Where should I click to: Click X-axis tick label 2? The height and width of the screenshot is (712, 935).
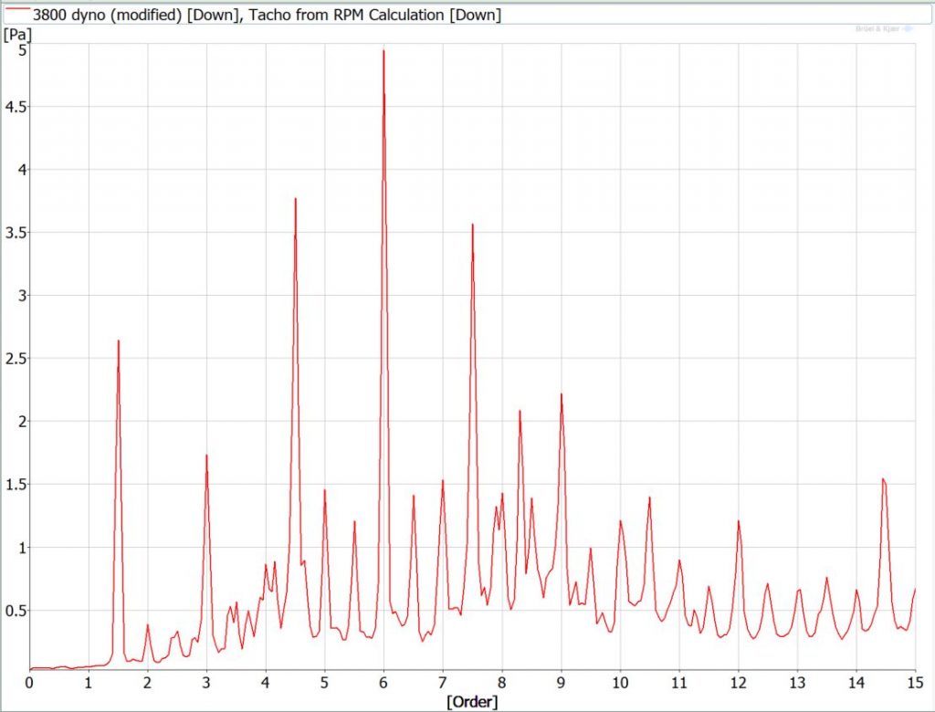147,683
